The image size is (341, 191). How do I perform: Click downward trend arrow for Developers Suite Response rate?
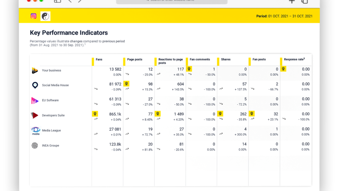pos(284,119)
